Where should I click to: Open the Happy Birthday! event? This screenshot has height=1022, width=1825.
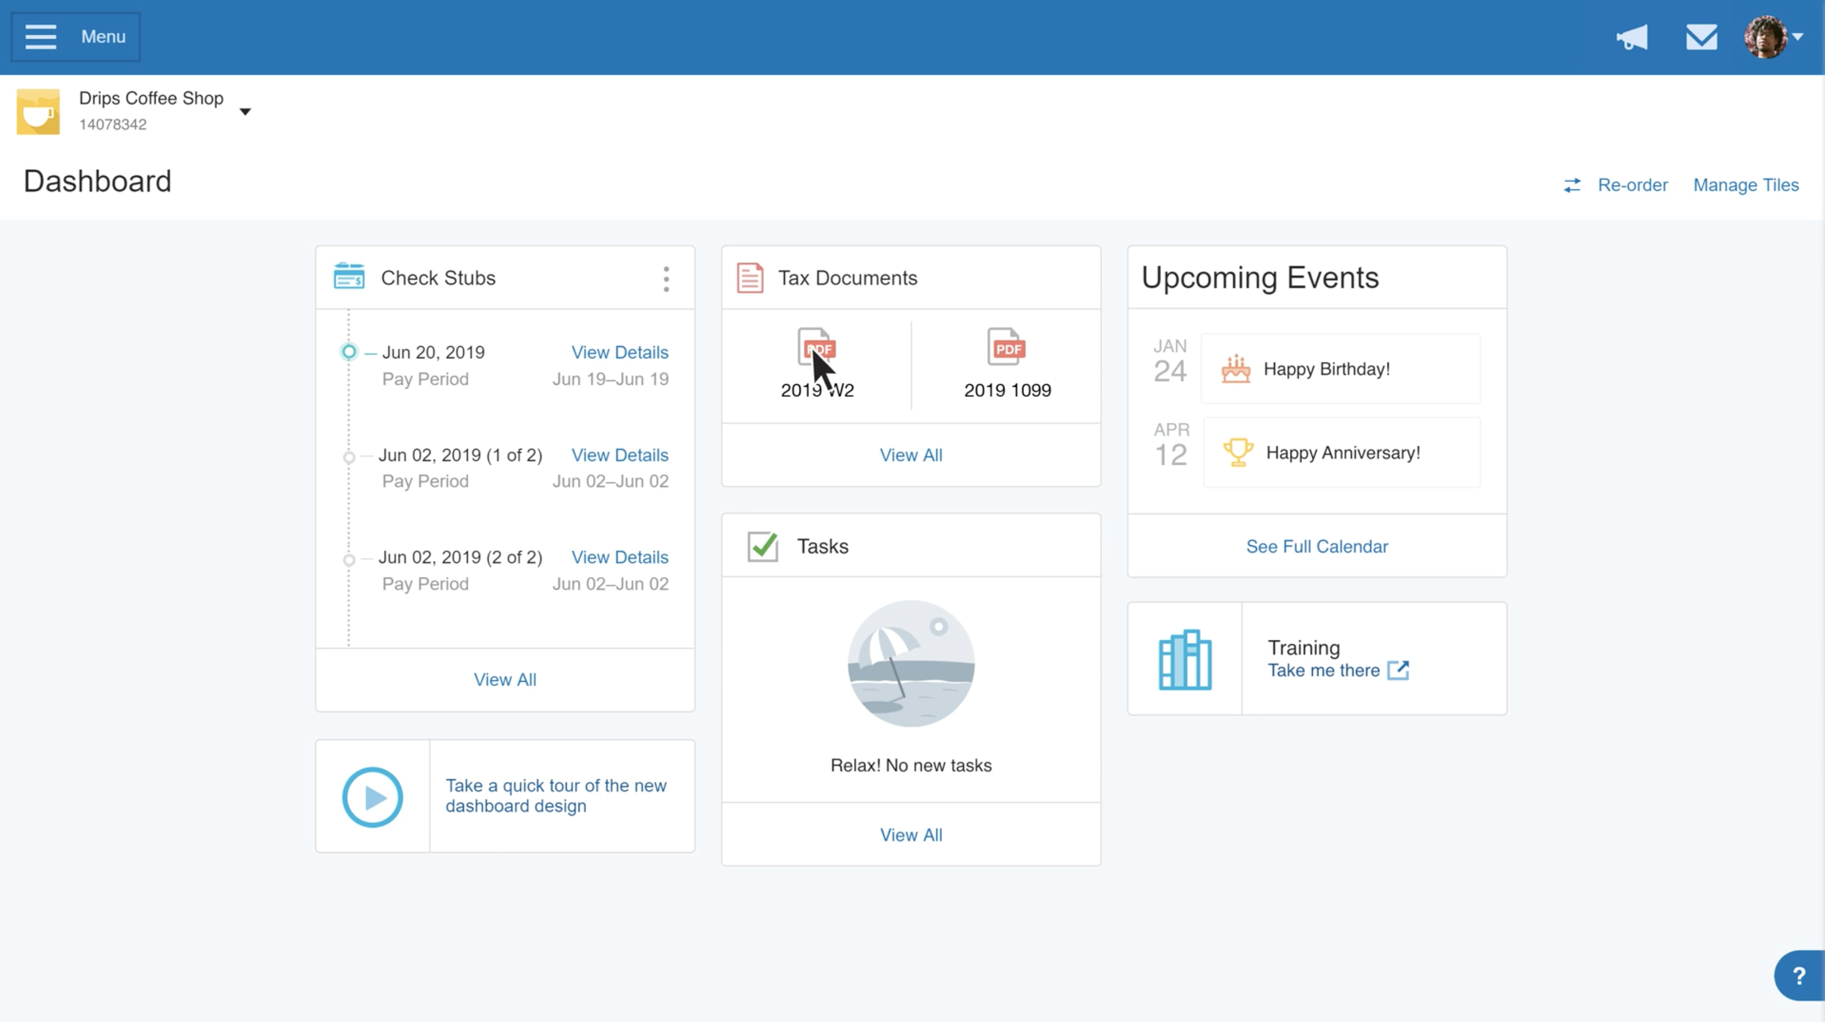click(1340, 368)
